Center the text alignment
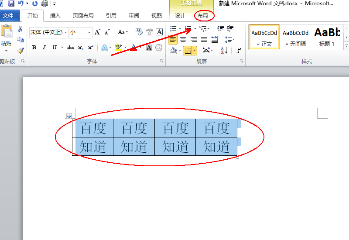The image size is (349, 240). [x=183, y=40]
